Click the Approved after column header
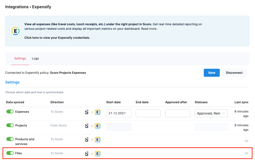The width and height of the screenshot is (255, 165). pyautogui.click(x=176, y=102)
